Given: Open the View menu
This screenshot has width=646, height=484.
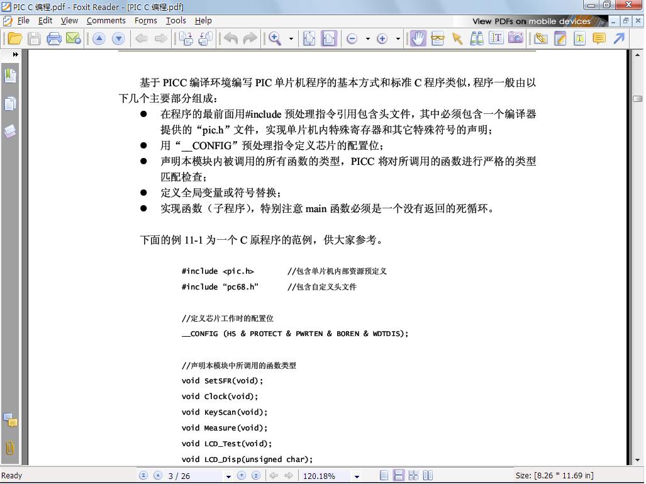Looking at the screenshot, I should click(x=69, y=21).
